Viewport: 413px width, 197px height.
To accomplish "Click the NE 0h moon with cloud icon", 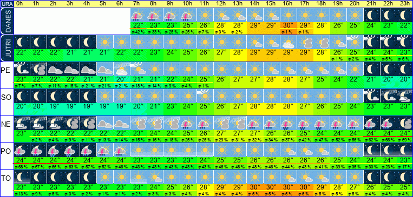I will (22, 123).
